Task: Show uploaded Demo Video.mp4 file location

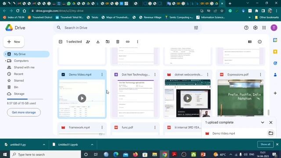Action: pyautogui.click(x=271, y=133)
